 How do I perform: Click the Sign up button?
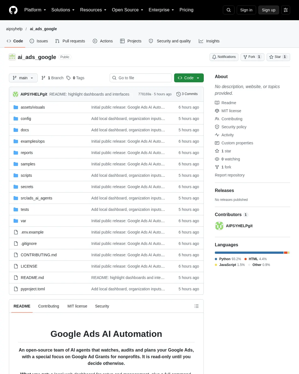(269, 10)
